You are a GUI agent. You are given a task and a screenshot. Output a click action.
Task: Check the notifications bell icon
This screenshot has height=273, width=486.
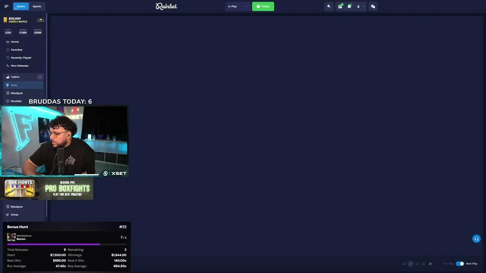(x=349, y=6)
